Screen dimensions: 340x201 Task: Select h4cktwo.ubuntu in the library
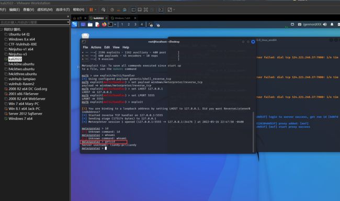(x=21, y=69)
